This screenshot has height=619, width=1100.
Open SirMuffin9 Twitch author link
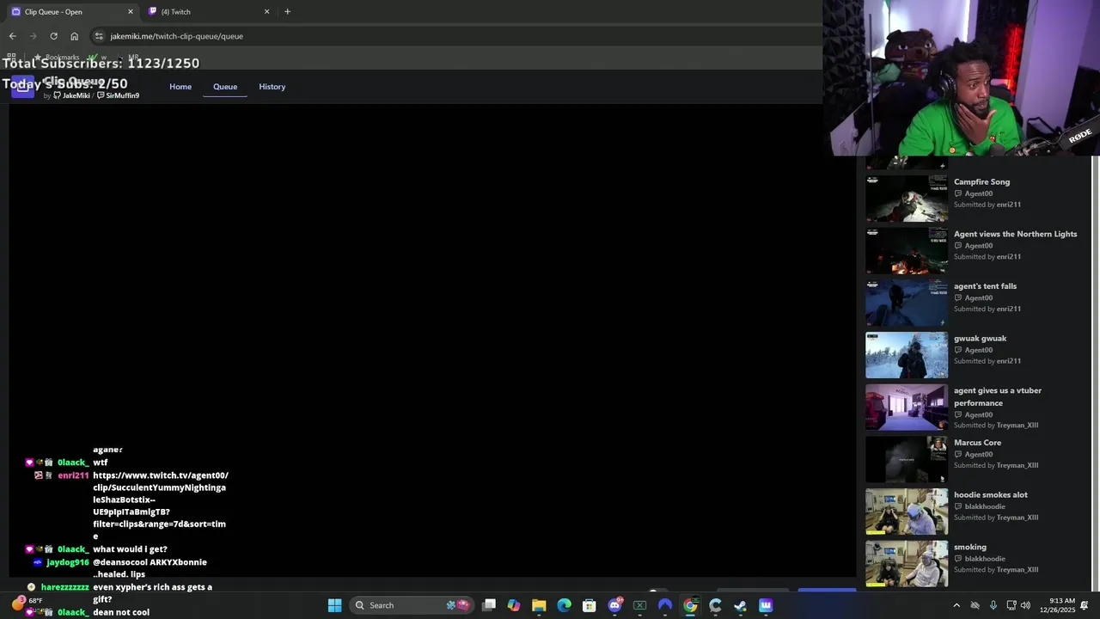click(x=118, y=95)
